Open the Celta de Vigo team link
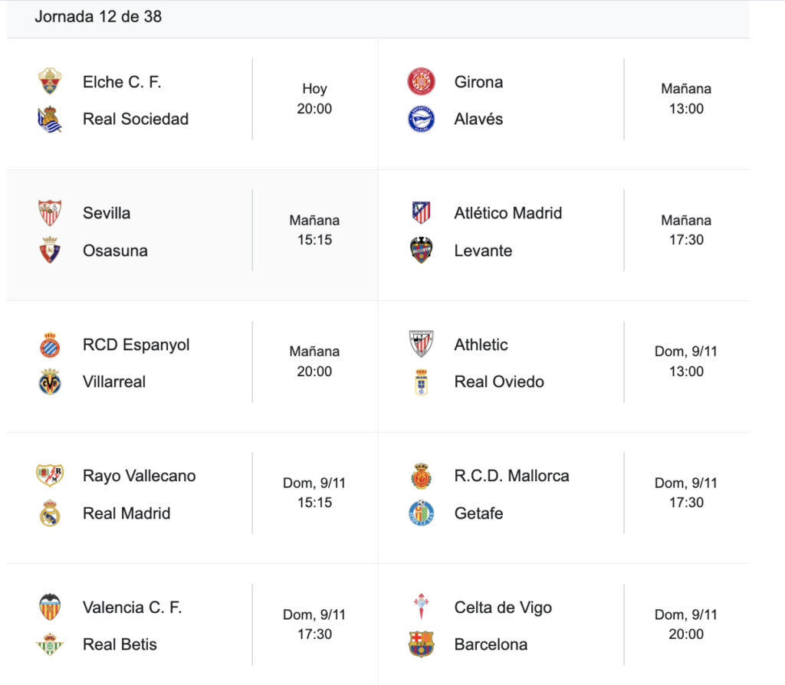Screen dimensions: 785x685 click(503, 608)
